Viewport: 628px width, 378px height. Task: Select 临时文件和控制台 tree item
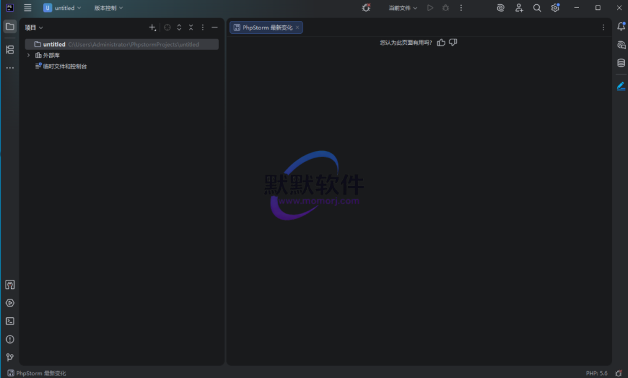[x=61, y=66]
